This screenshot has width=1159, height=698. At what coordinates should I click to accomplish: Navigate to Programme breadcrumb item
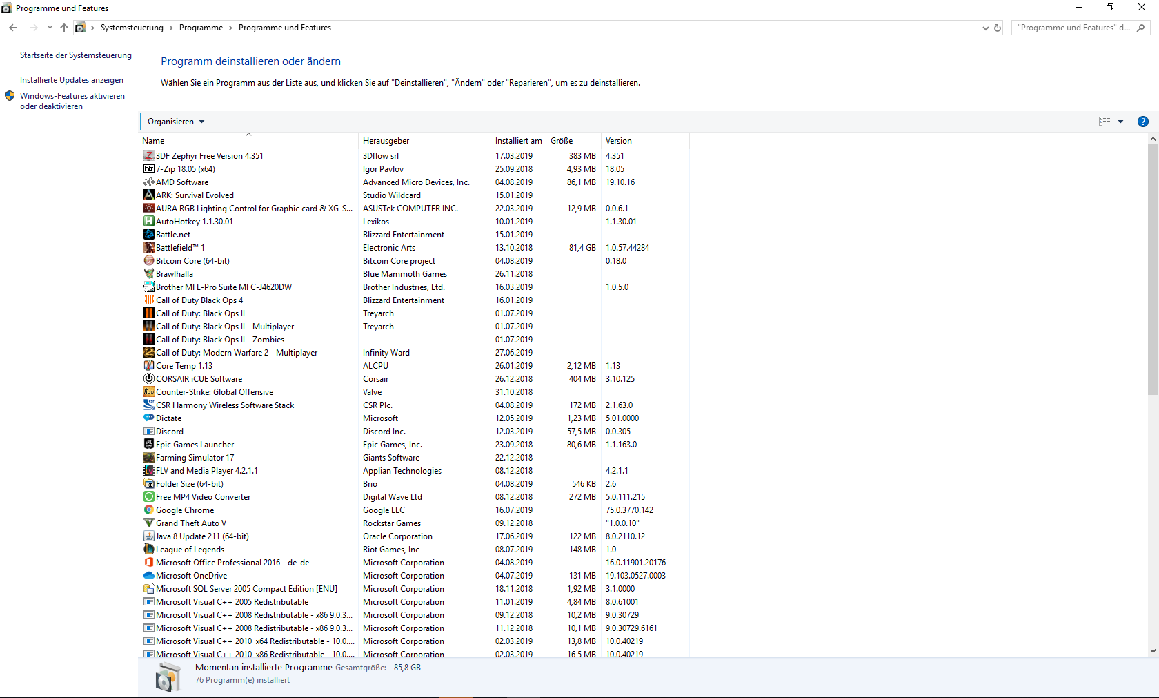(x=201, y=28)
